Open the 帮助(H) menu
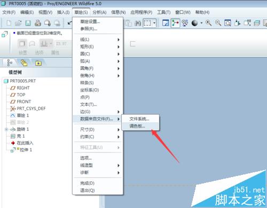 (202, 12)
